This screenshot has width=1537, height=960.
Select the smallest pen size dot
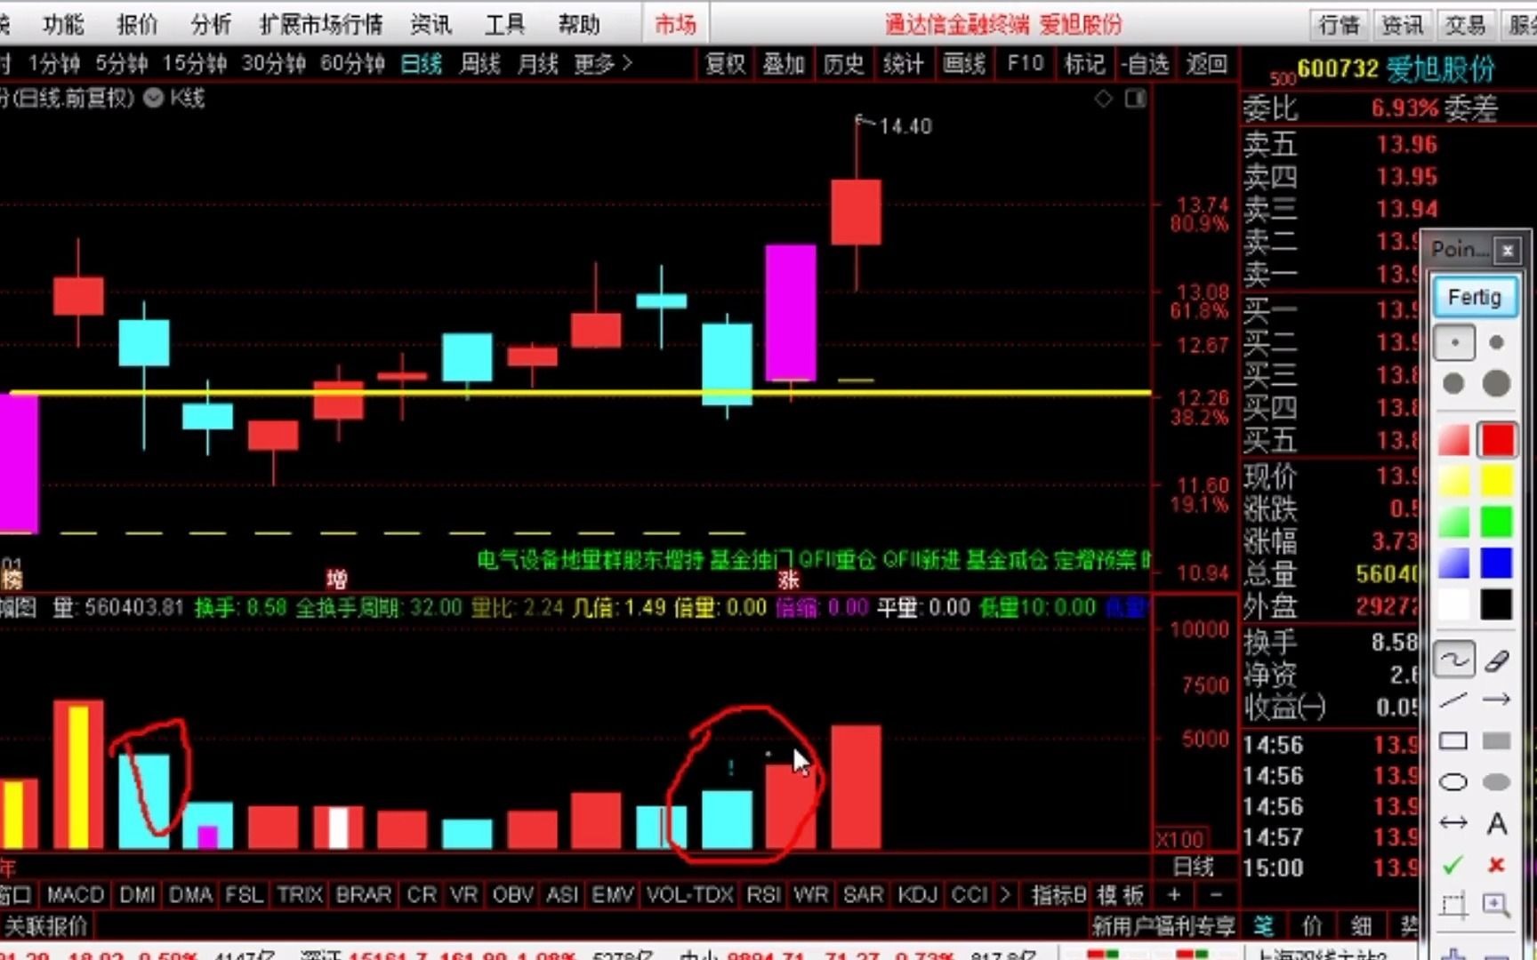(x=1454, y=342)
